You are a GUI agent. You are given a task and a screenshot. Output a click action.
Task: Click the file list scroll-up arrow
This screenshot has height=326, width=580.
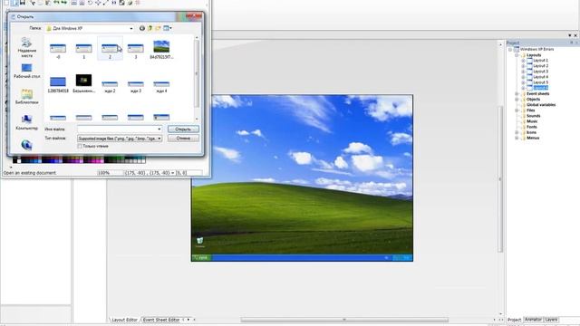(197, 37)
